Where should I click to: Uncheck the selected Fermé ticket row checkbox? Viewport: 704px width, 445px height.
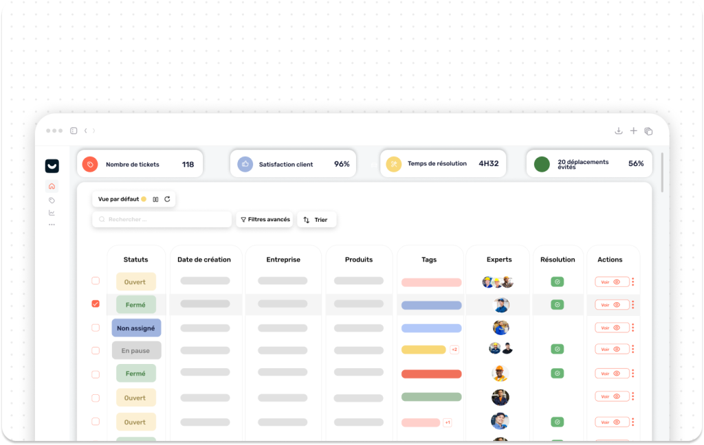96,304
